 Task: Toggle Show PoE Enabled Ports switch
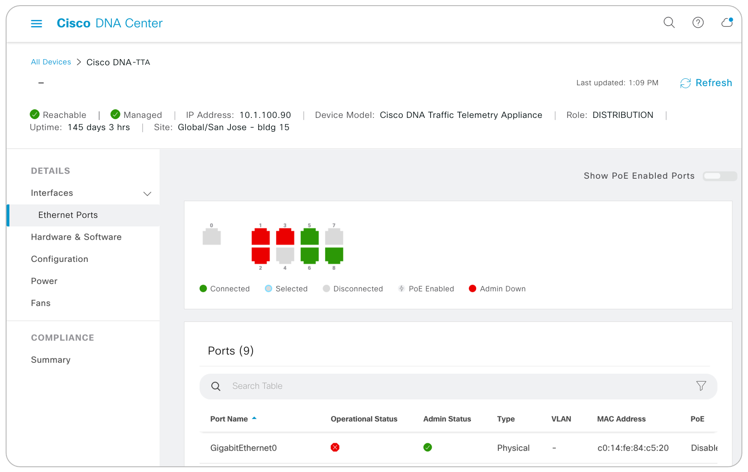tap(719, 176)
